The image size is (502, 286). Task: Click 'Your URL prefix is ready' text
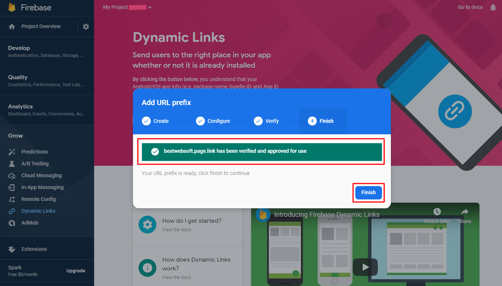pyautogui.click(x=196, y=173)
